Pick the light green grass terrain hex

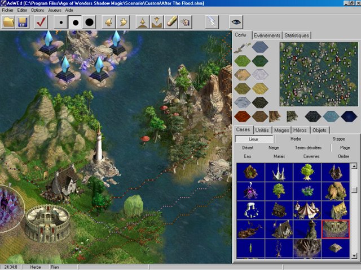point(242,61)
